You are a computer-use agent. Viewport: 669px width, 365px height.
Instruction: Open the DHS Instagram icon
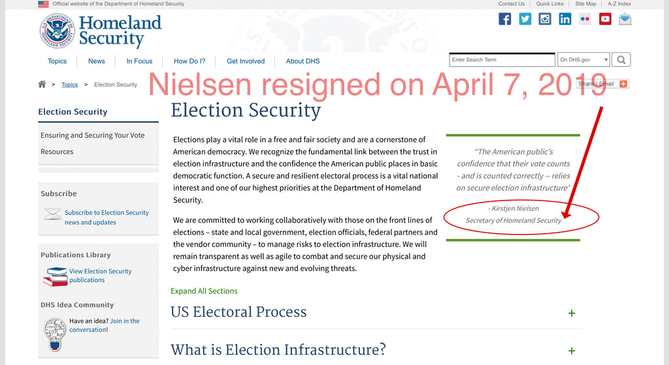click(545, 19)
